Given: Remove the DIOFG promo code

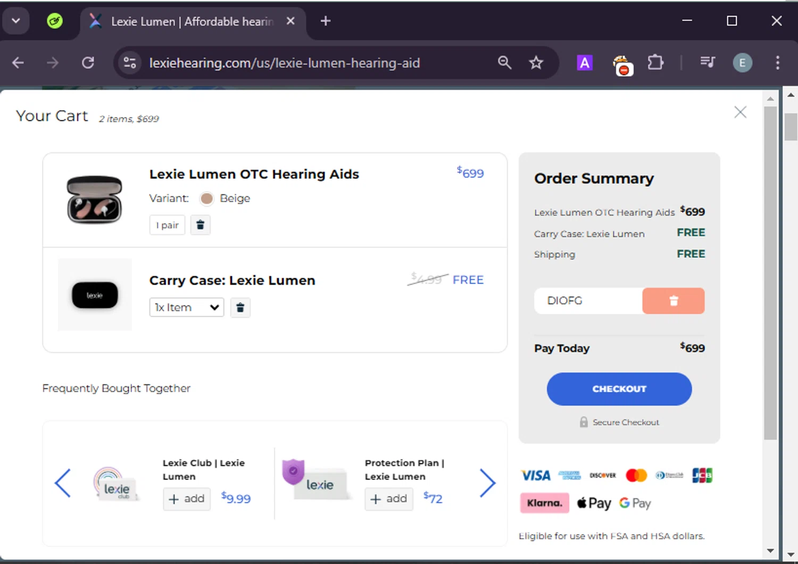Looking at the screenshot, I should coord(673,301).
